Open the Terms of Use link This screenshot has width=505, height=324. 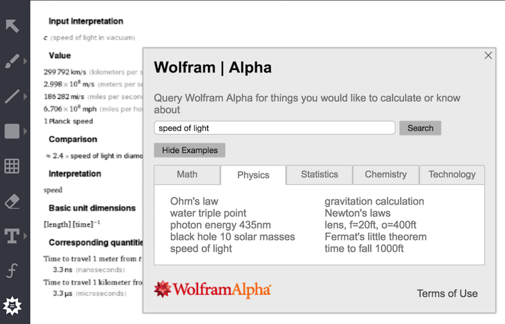pyautogui.click(x=447, y=294)
